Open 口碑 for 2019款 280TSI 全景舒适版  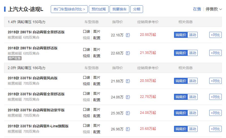pyautogui.click(x=86, y=32)
